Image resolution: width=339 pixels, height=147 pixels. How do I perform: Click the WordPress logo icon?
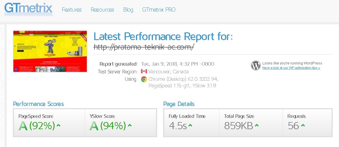[256, 65]
